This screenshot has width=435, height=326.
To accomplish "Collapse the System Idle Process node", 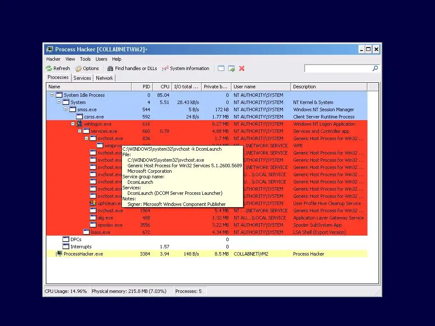I will (x=52, y=95).
